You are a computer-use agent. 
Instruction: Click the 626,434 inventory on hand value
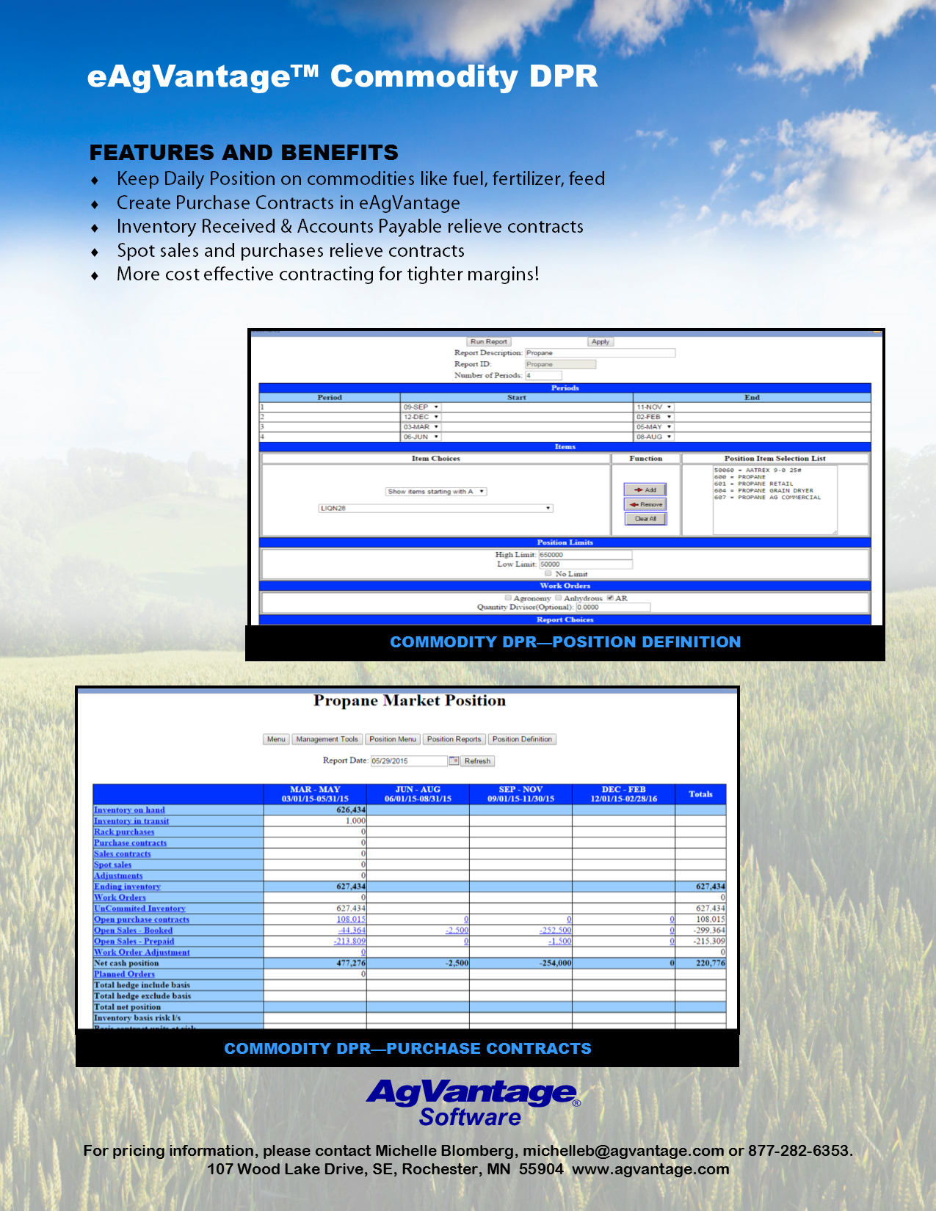351,810
